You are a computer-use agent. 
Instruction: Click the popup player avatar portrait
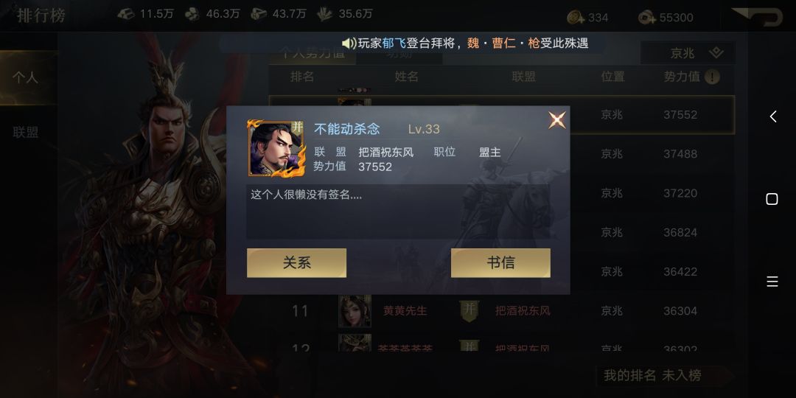click(x=276, y=147)
